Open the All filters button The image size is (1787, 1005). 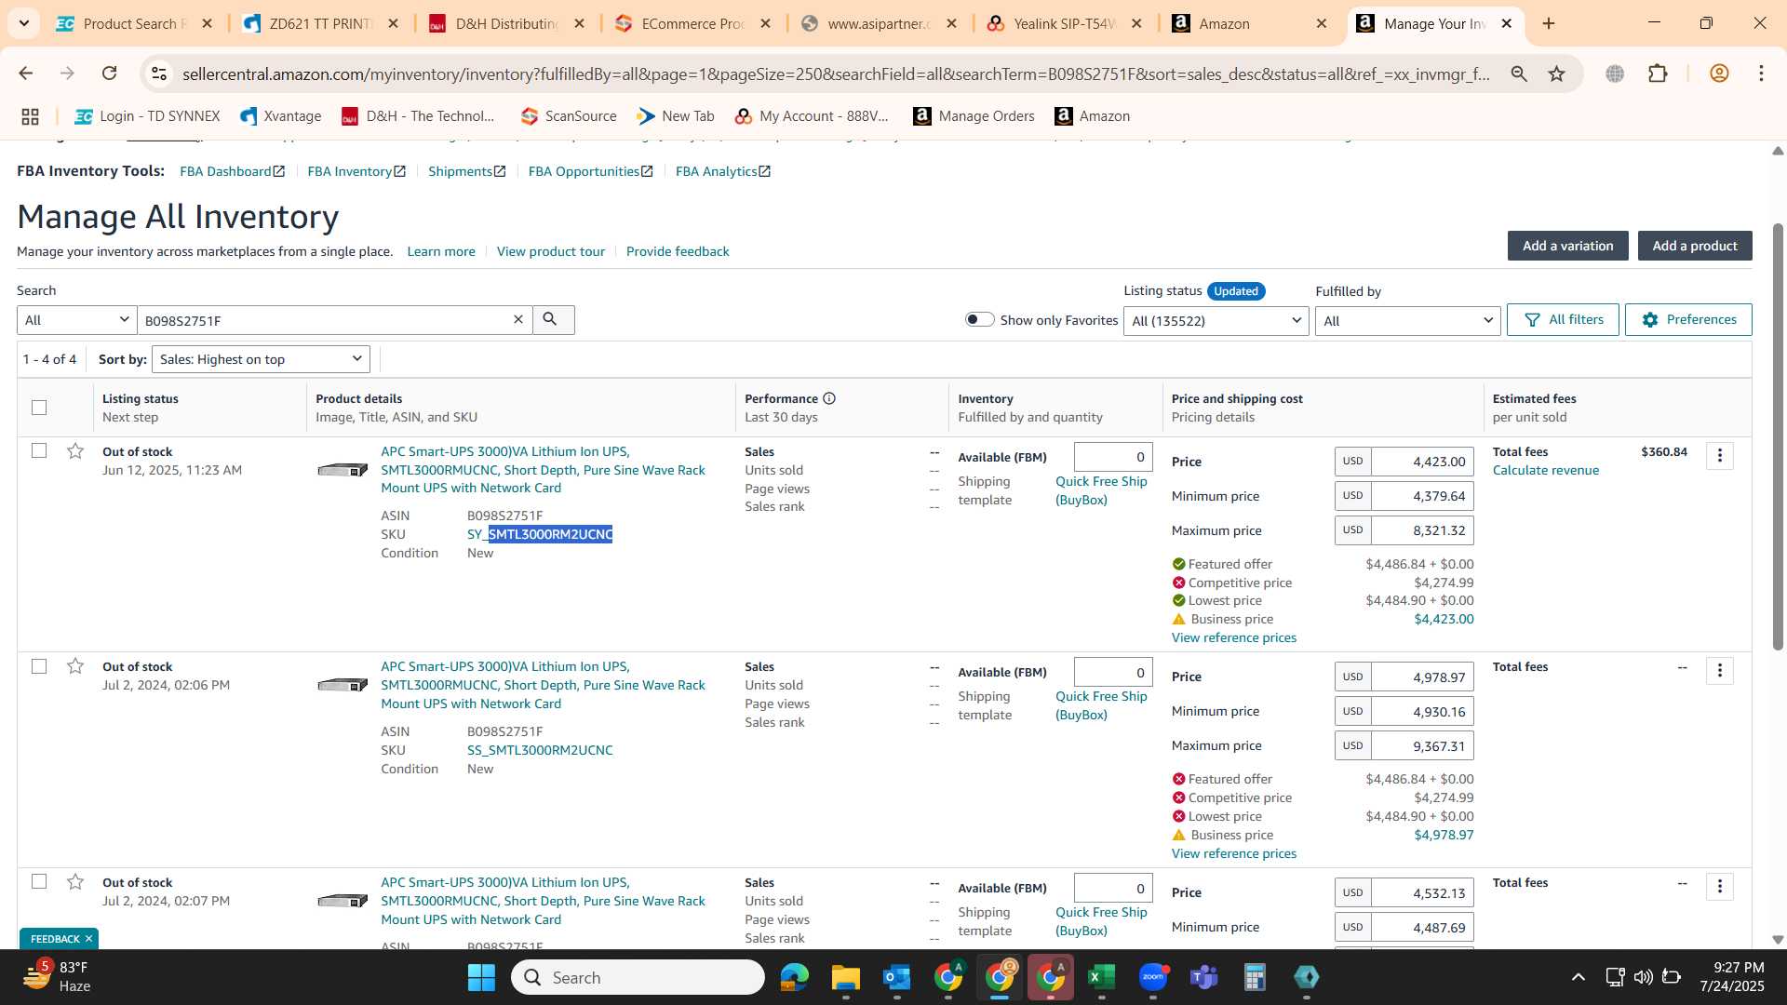(1563, 319)
